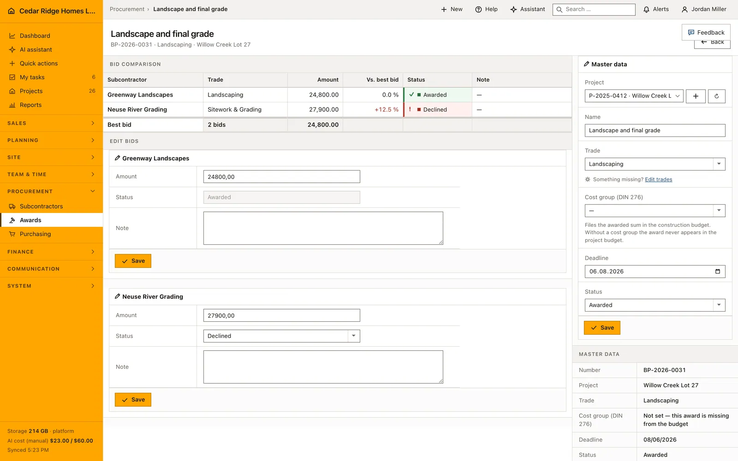The image size is (738, 461).
Task: Click the Neuse River Grading table row name
Action: tap(137, 110)
